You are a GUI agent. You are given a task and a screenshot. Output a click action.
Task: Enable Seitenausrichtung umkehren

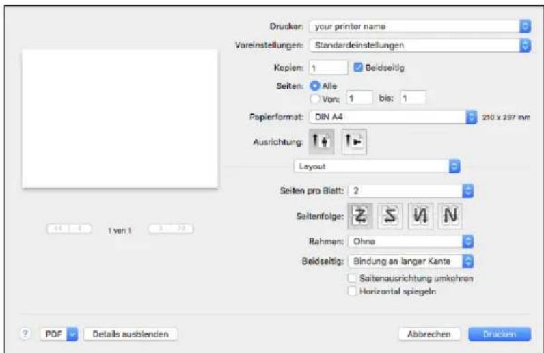coord(352,278)
